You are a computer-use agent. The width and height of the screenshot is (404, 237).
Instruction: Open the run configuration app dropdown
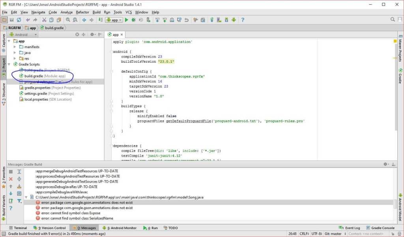pyautogui.click(x=114, y=20)
